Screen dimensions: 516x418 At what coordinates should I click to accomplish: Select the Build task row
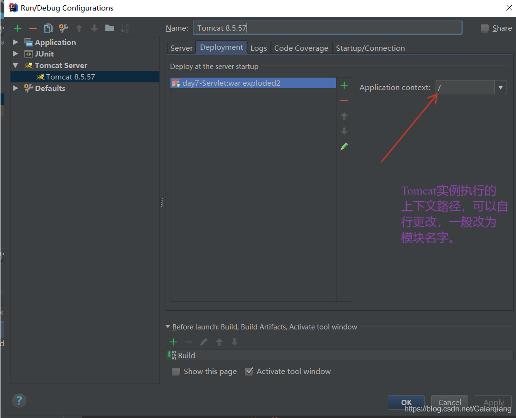[x=339, y=355]
